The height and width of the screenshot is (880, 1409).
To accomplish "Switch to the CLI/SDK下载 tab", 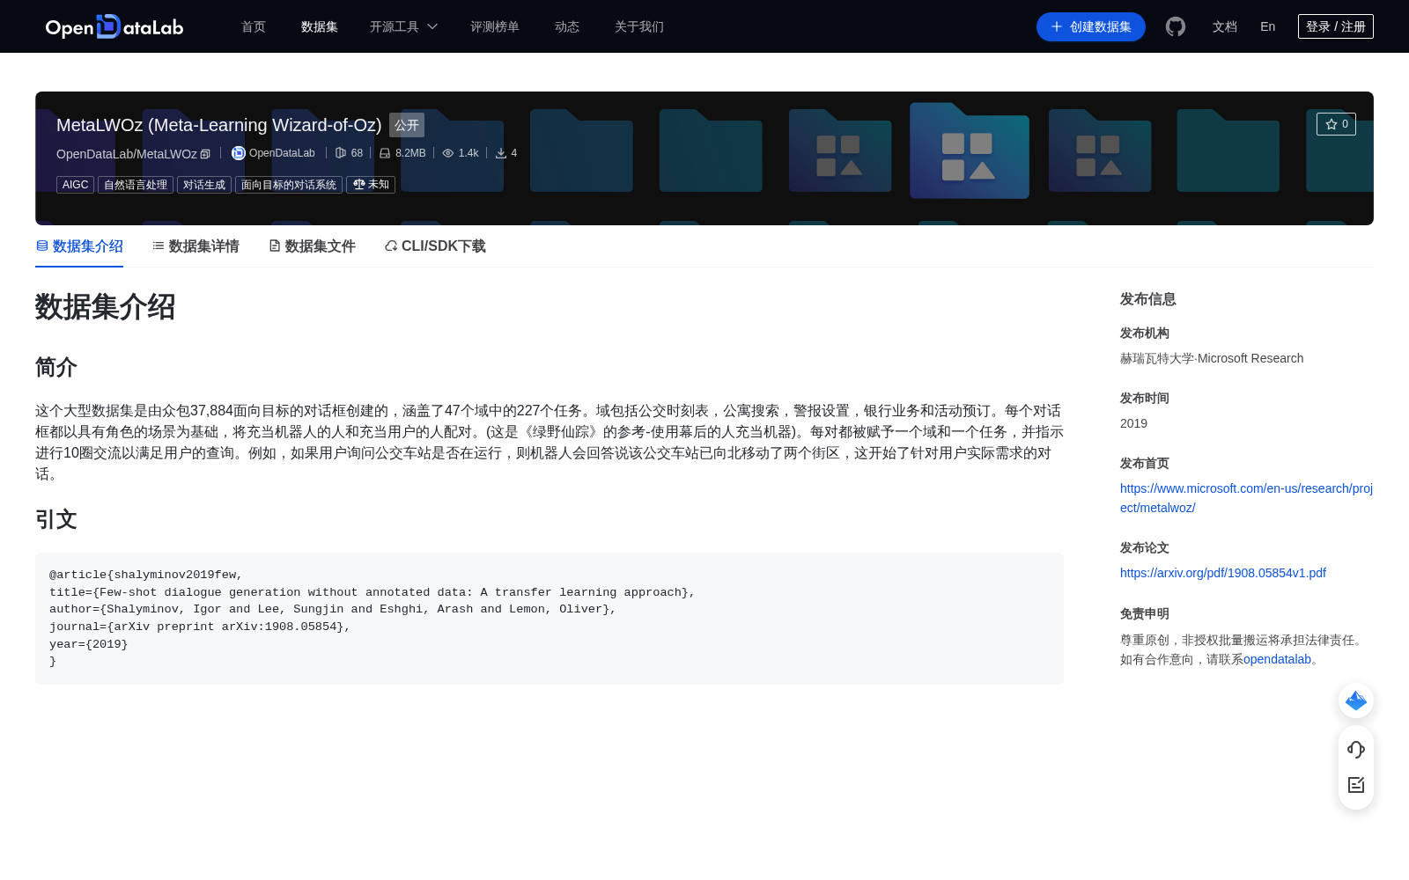I will (435, 246).
